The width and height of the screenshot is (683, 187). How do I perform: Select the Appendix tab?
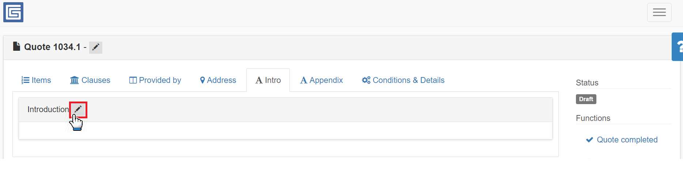[x=322, y=80]
